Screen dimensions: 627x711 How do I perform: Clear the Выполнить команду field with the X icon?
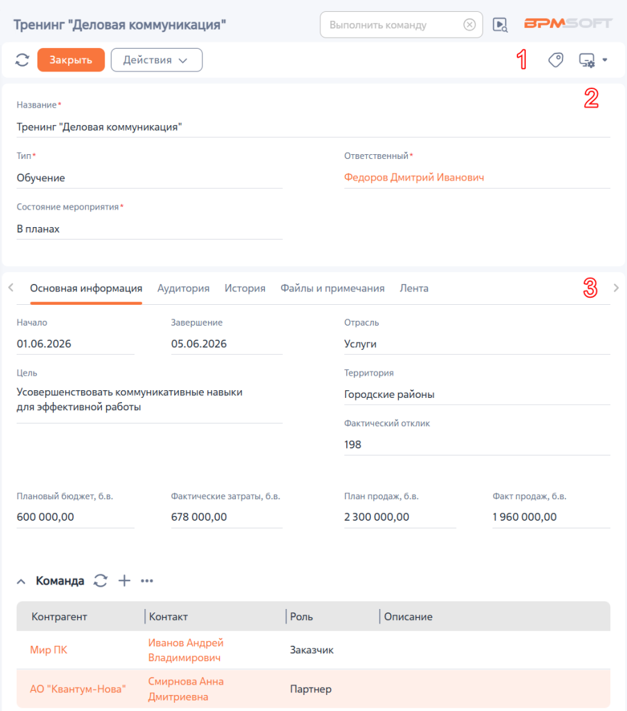(x=470, y=24)
